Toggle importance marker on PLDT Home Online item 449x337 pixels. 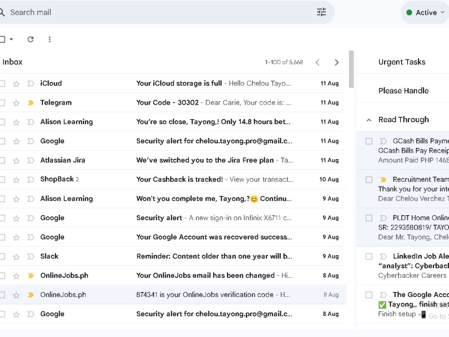[383, 218]
